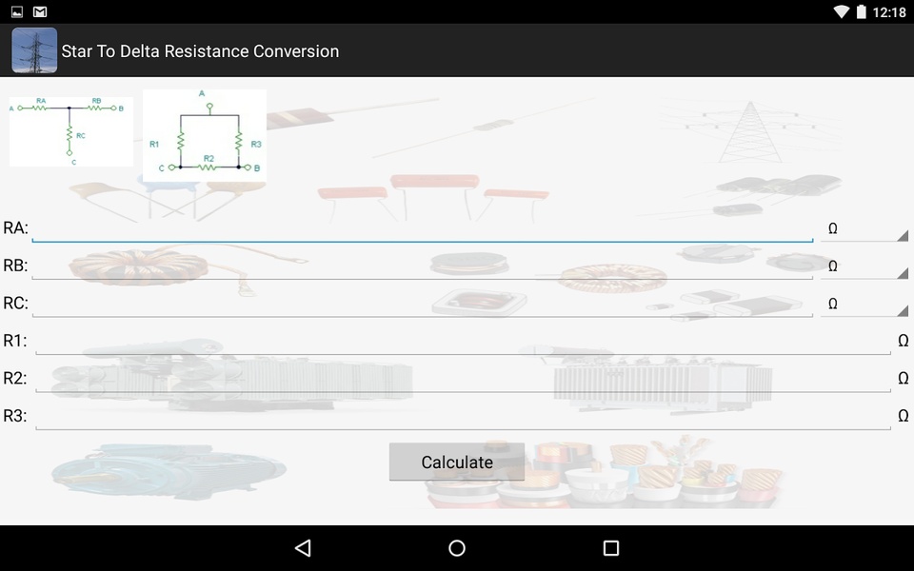The image size is (914, 571).
Task: Tap the R2 result field
Action: [x=464, y=379]
